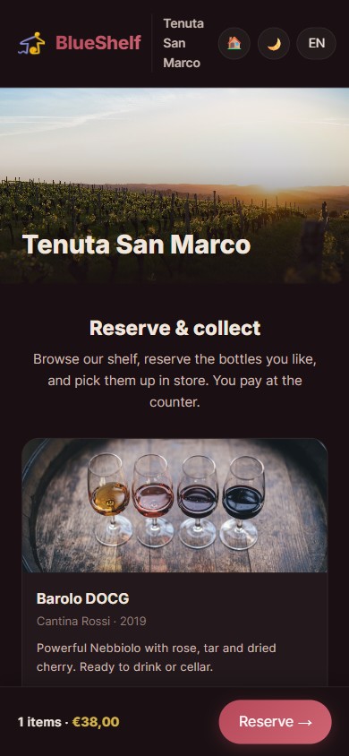Click Cantina Rossi · 2019 producer line
The image size is (349, 756).
[x=91, y=621]
